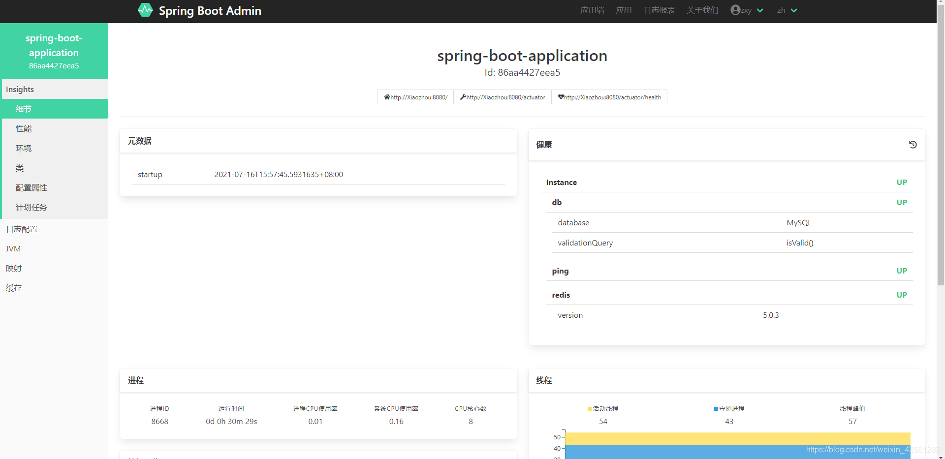Click the 进程CPU使用率 value 0.01
Viewport: 945px width, 459px height.
[x=315, y=421]
